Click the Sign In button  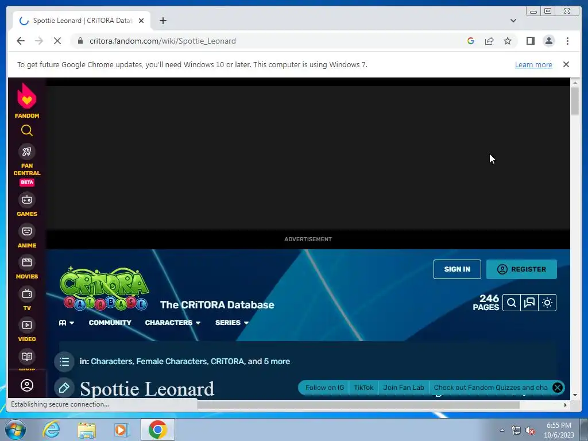[x=457, y=269]
